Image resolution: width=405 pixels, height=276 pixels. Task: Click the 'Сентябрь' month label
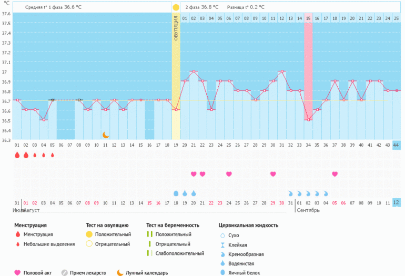(308, 210)
